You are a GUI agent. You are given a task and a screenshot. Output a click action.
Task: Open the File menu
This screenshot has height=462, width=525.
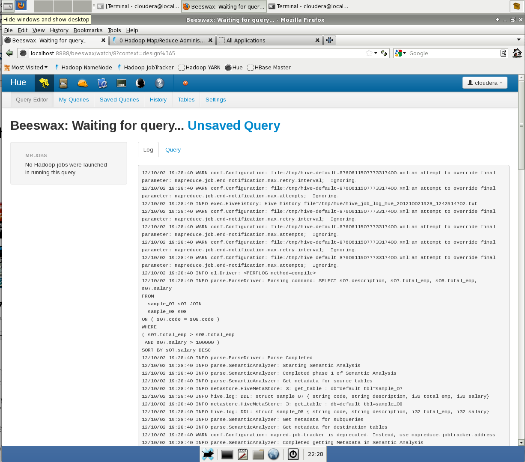pyautogui.click(x=8, y=30)
